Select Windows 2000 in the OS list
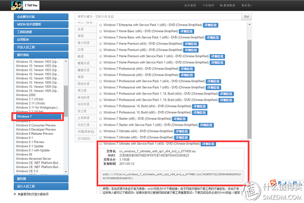This screenshot has height=203, width=304. [26, 95]
